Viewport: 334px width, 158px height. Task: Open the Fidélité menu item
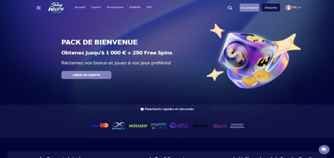coord(135,7)
